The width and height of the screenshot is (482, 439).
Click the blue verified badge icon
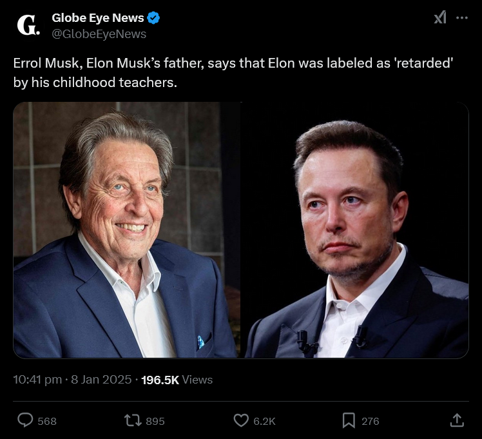(x=153, y=18)
